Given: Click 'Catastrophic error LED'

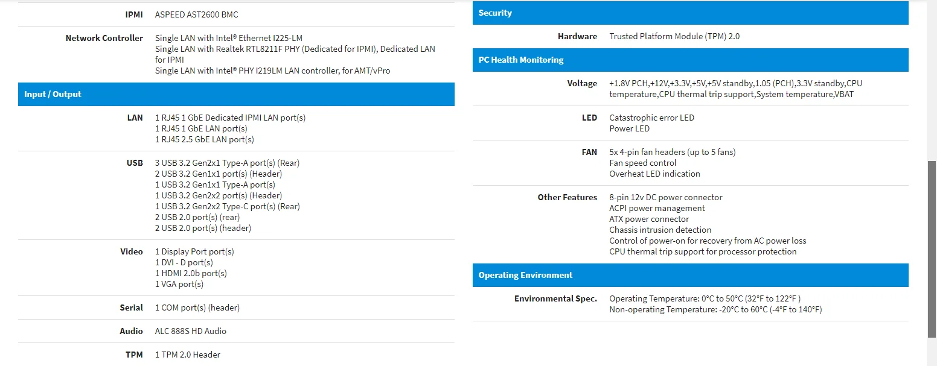Looking at the screenshot, I should coord(652,118).
